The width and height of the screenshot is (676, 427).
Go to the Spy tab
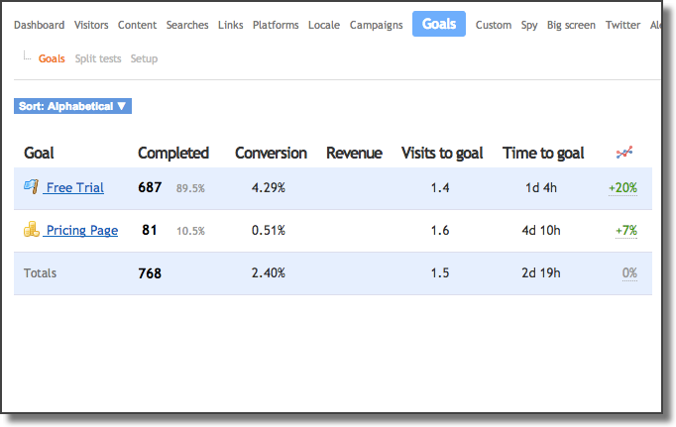pyautogui.click(x=529, y=25)
